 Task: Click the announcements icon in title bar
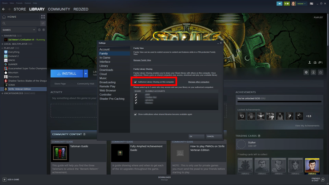tap(279, 4)
